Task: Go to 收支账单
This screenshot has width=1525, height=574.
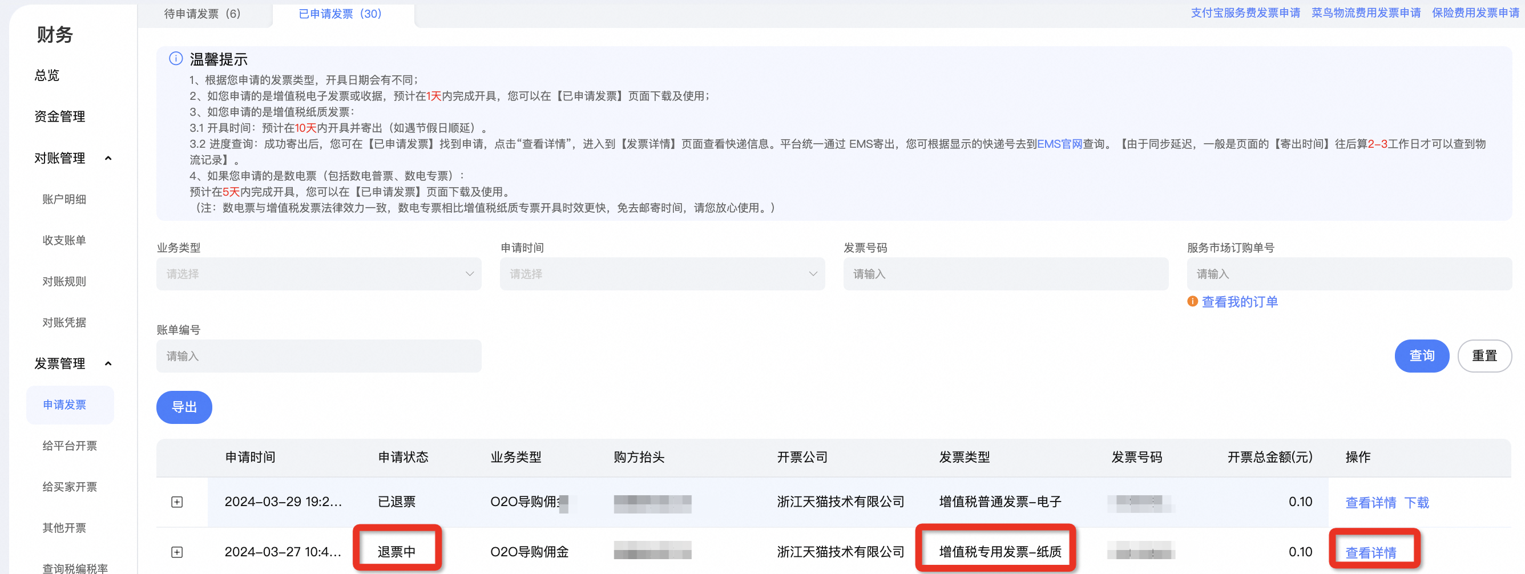Action: [64, 240]
